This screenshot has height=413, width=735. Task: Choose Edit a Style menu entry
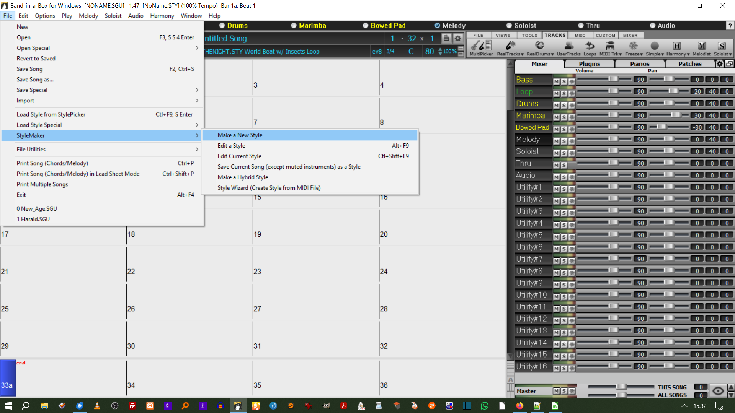[310, 146]
